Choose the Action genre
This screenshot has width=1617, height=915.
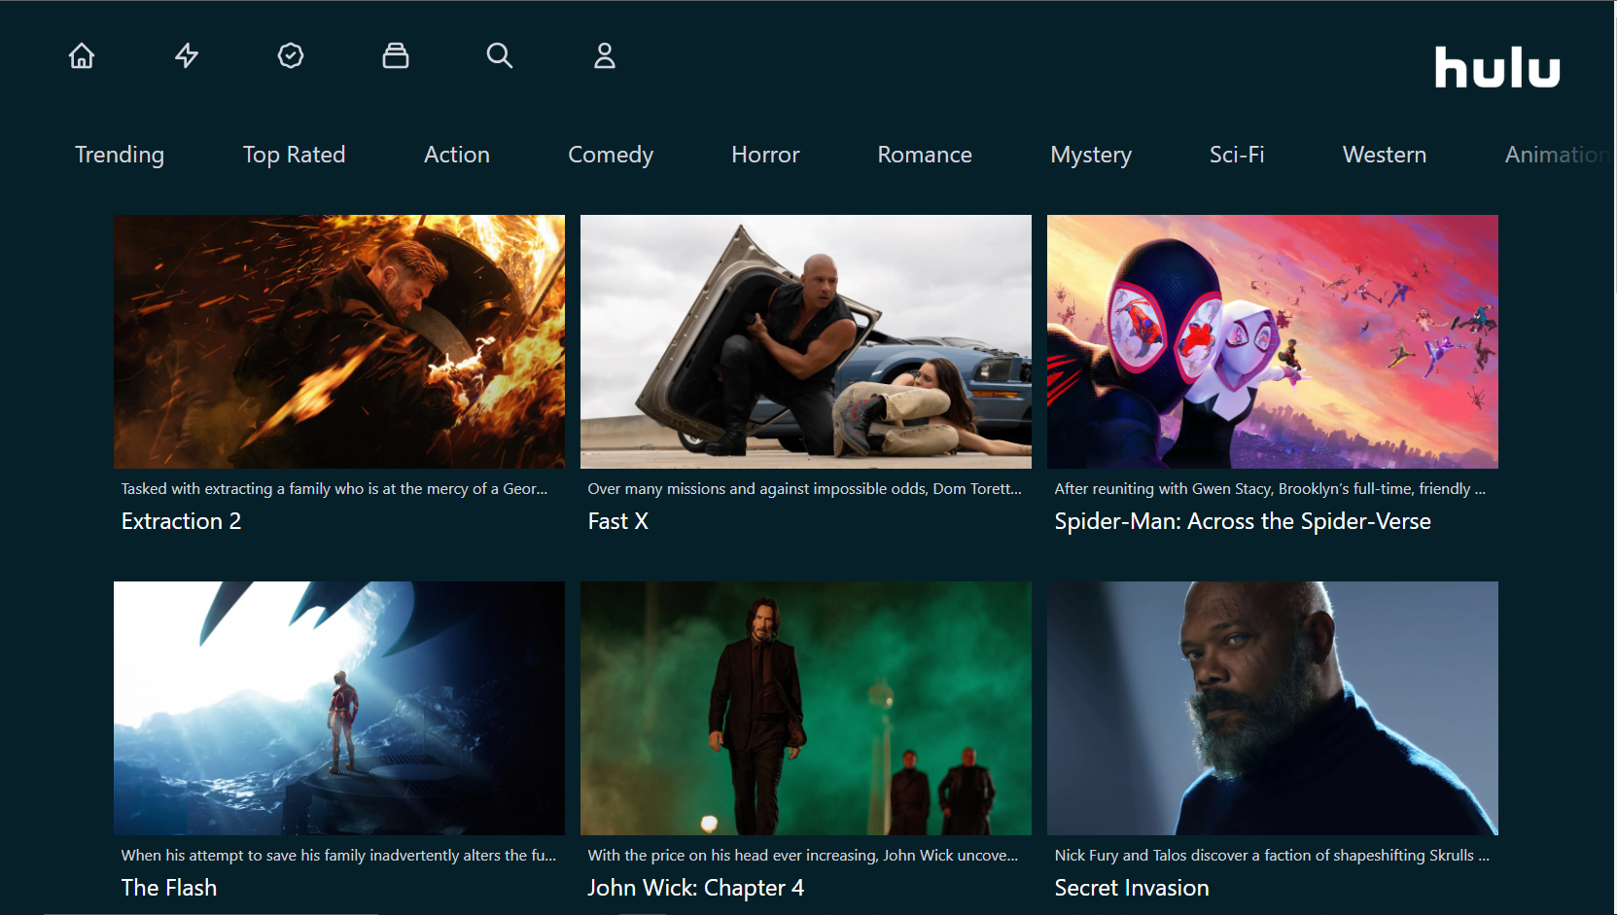pos(457,155)
